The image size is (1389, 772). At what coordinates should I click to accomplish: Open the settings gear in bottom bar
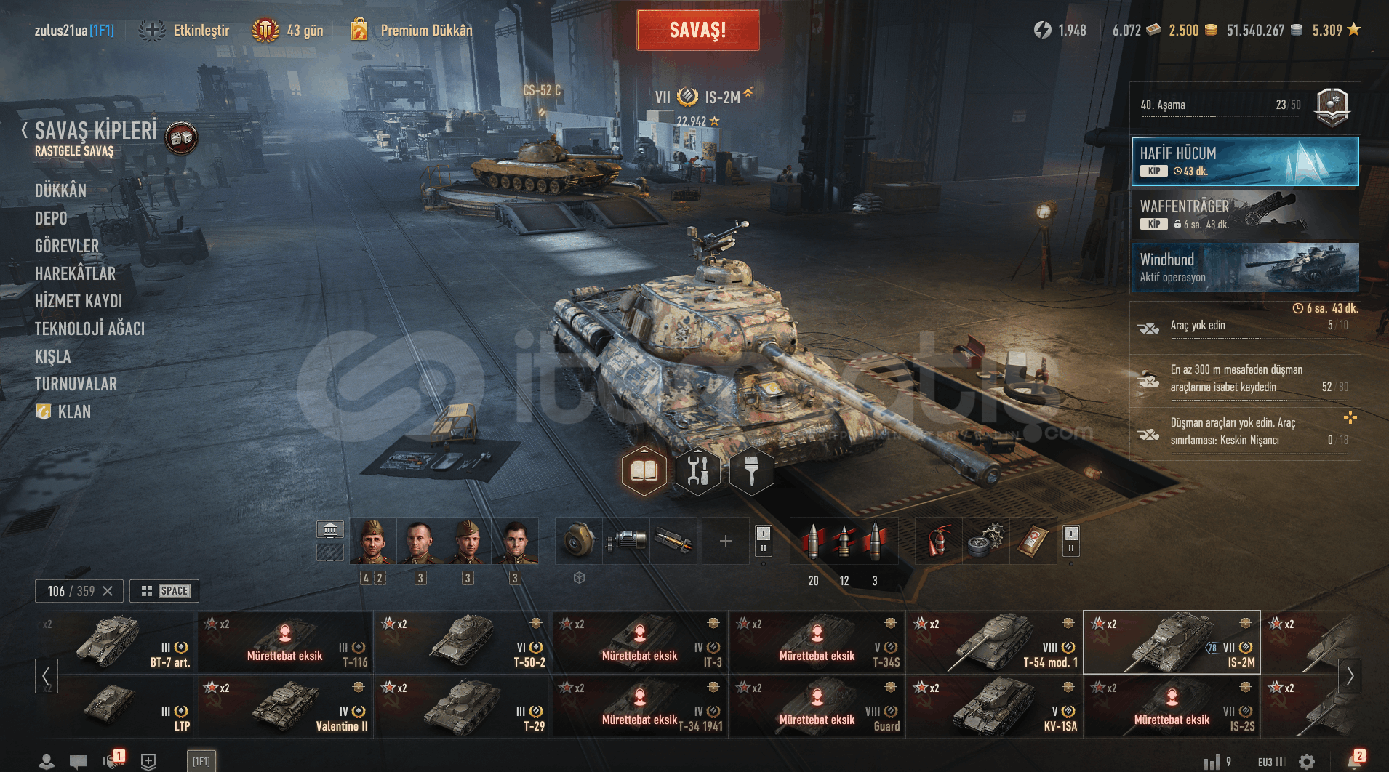1307,761
